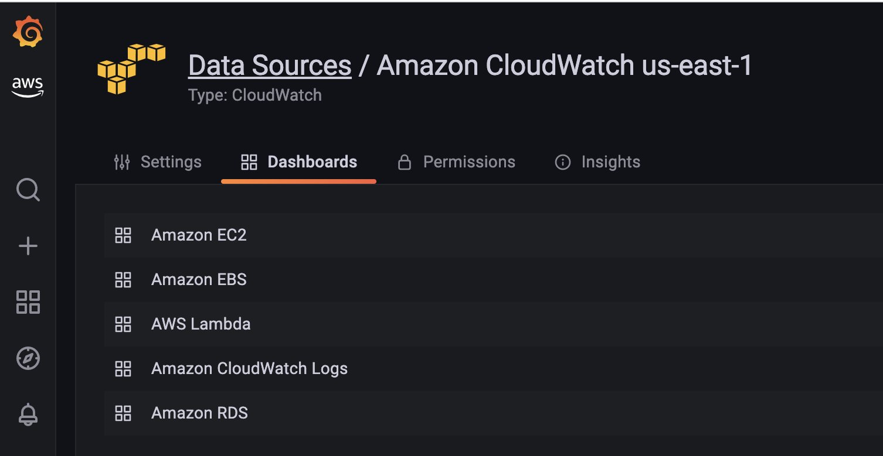Image resolution: width=883 pixels, height=456 pixels.
Task: Select the Dashboards tab
Action: [x=299, y=162]
